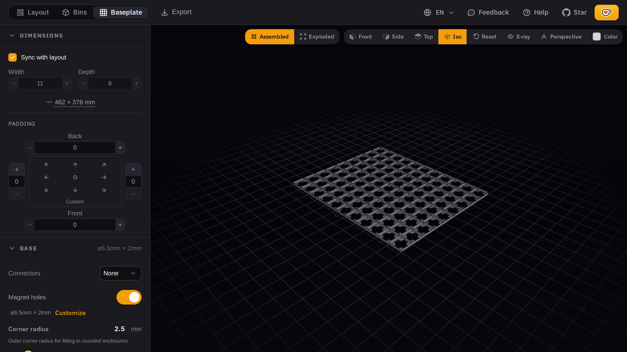This screenshot has width=627, height=352.
Task: Open Help
Action: pos(536,12)
